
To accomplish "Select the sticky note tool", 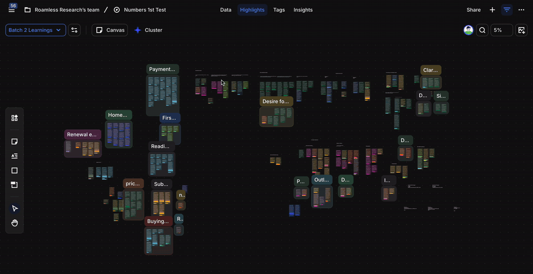I will 14,142.
